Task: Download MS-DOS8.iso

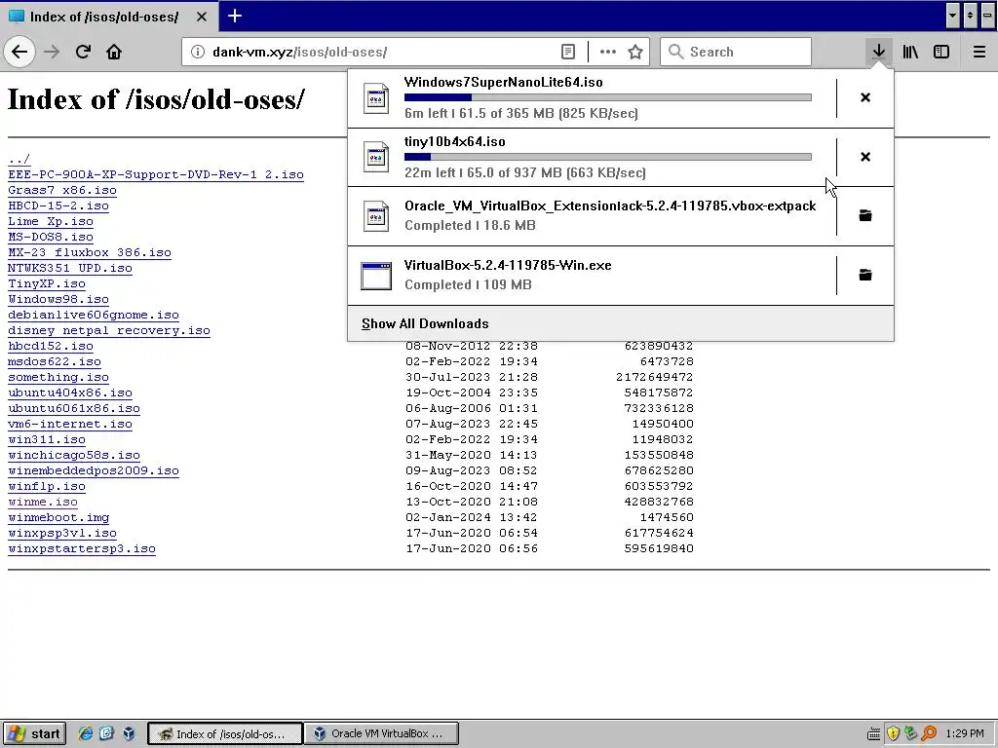Action: tap(51, 237)
